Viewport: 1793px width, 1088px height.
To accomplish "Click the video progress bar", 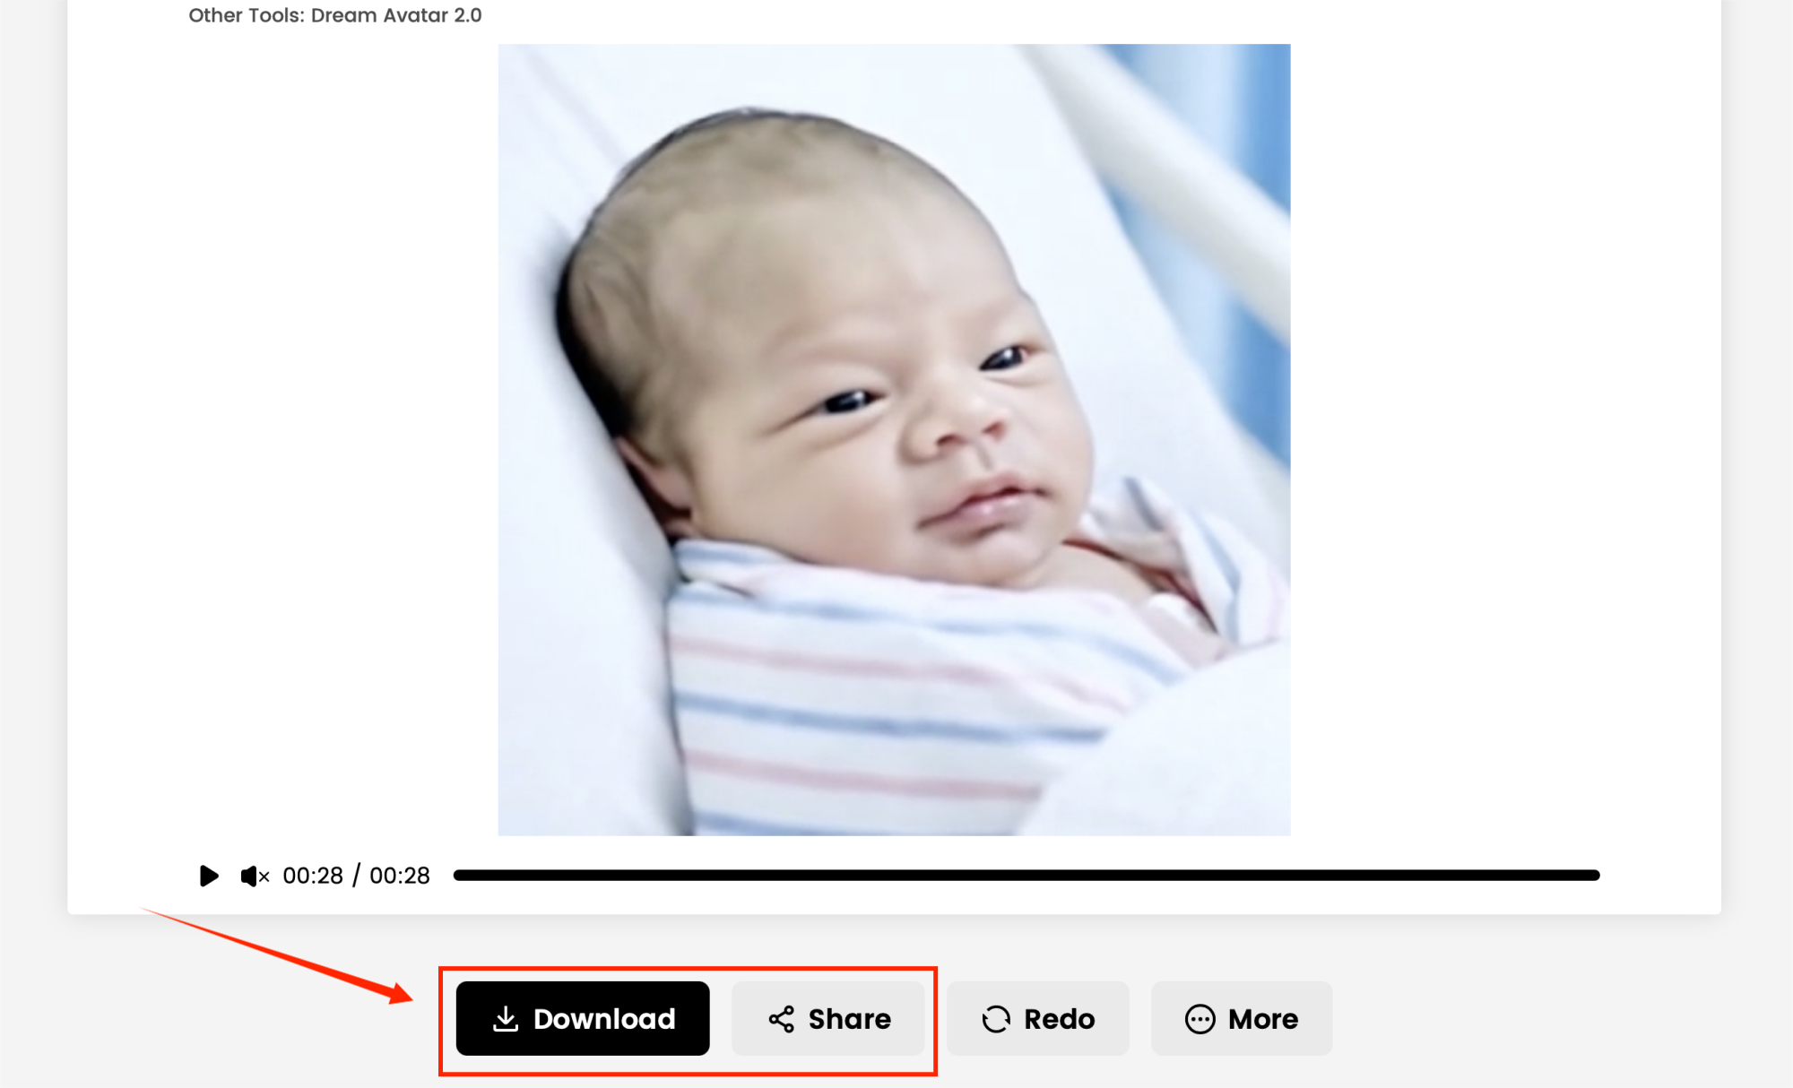I will [1026, 876].
